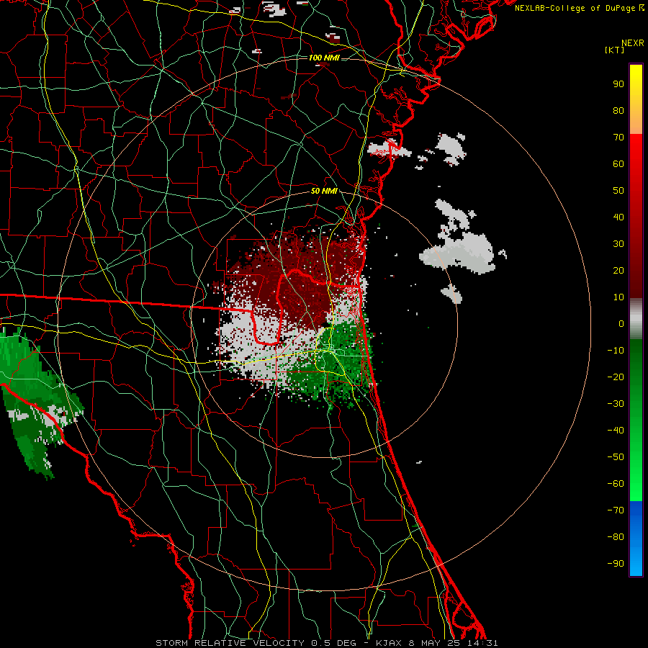648x648 pixels.
Task: Click the -30 value on velocity scale
Action: tap(616, 404)
